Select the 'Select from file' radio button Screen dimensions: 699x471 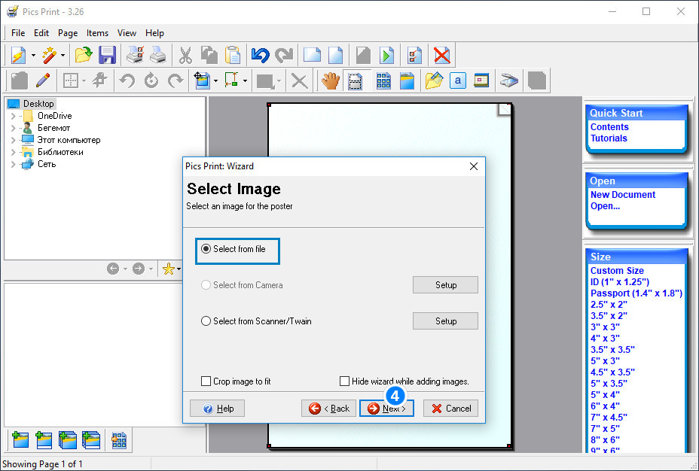(206, 249)
